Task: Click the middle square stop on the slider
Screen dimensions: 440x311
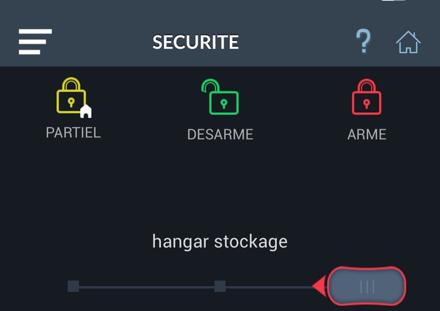Action: (x=220, y=286)
